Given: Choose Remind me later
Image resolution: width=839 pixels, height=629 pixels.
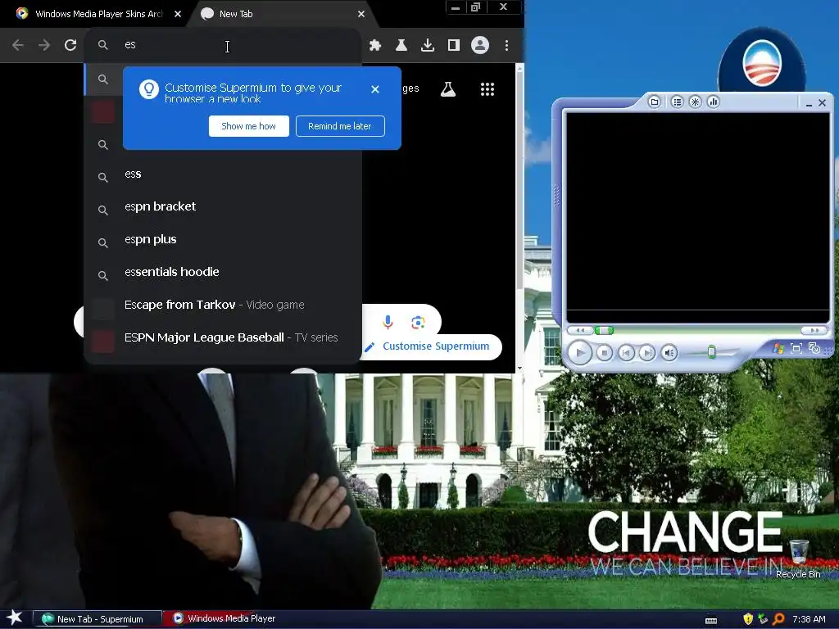Looking at the screenshot, I should click(x=340, y=126).
